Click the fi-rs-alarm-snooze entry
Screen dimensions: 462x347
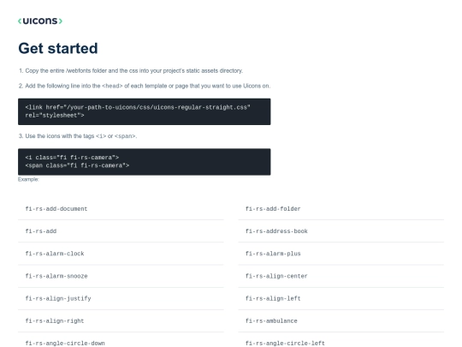[121, 276]
